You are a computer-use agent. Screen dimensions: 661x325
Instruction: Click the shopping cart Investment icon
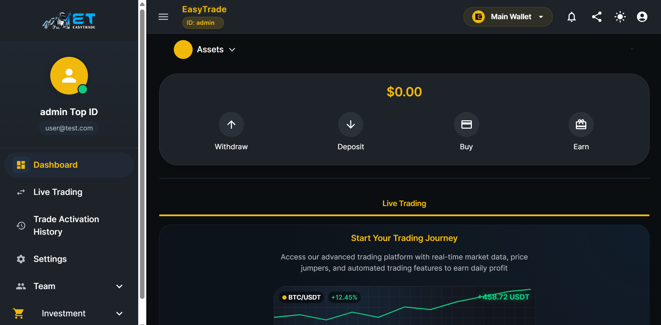pos(18,313)
